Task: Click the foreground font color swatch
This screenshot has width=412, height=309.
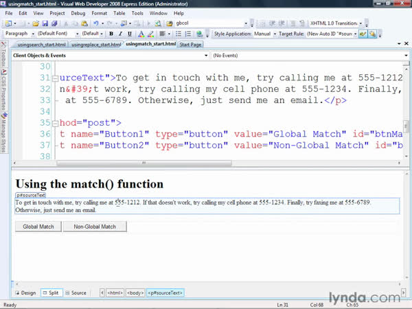Action: click(141, 33)
